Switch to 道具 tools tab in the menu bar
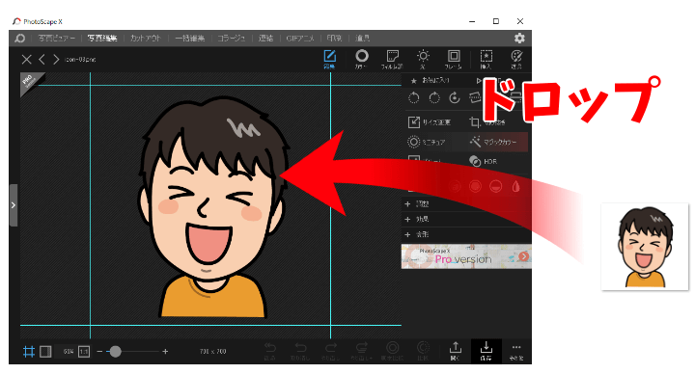Screen dimensions: 695x374 (362, 39)
